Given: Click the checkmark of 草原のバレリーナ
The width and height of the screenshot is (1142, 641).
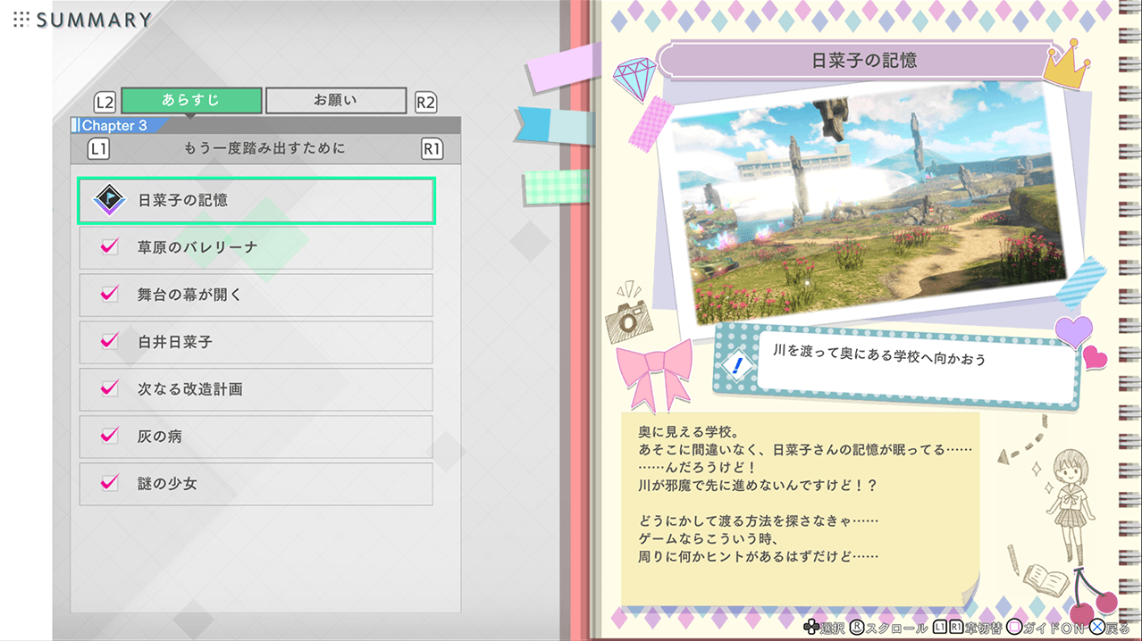Looking at the screenshot, I should 110,246.
